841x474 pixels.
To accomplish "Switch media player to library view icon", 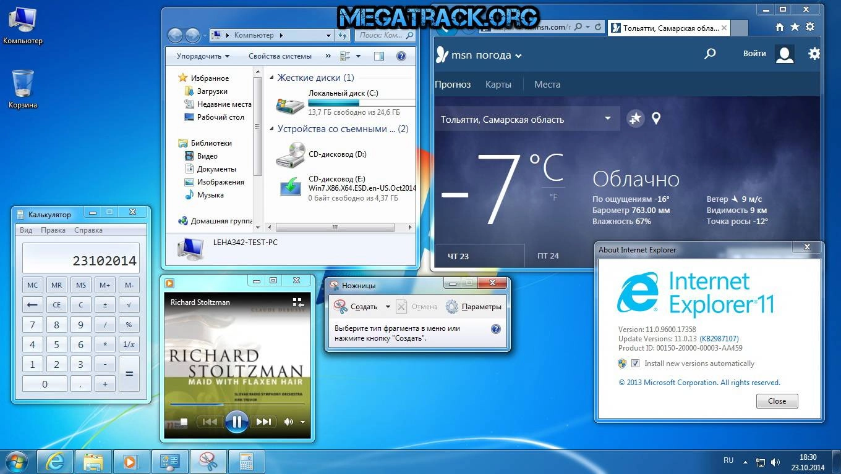I will pyautogui.click(x=298, y=302).
